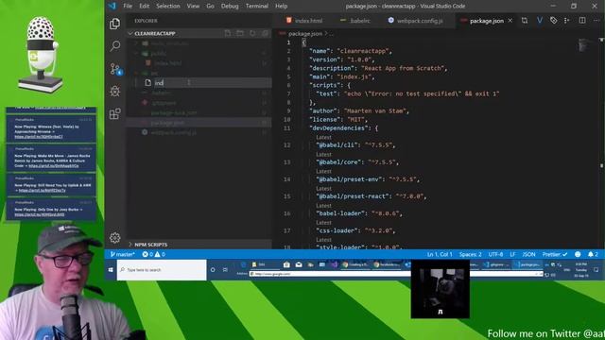
Task: Switch to the webpack.config.js tab
Action: [x=416, y=21]
